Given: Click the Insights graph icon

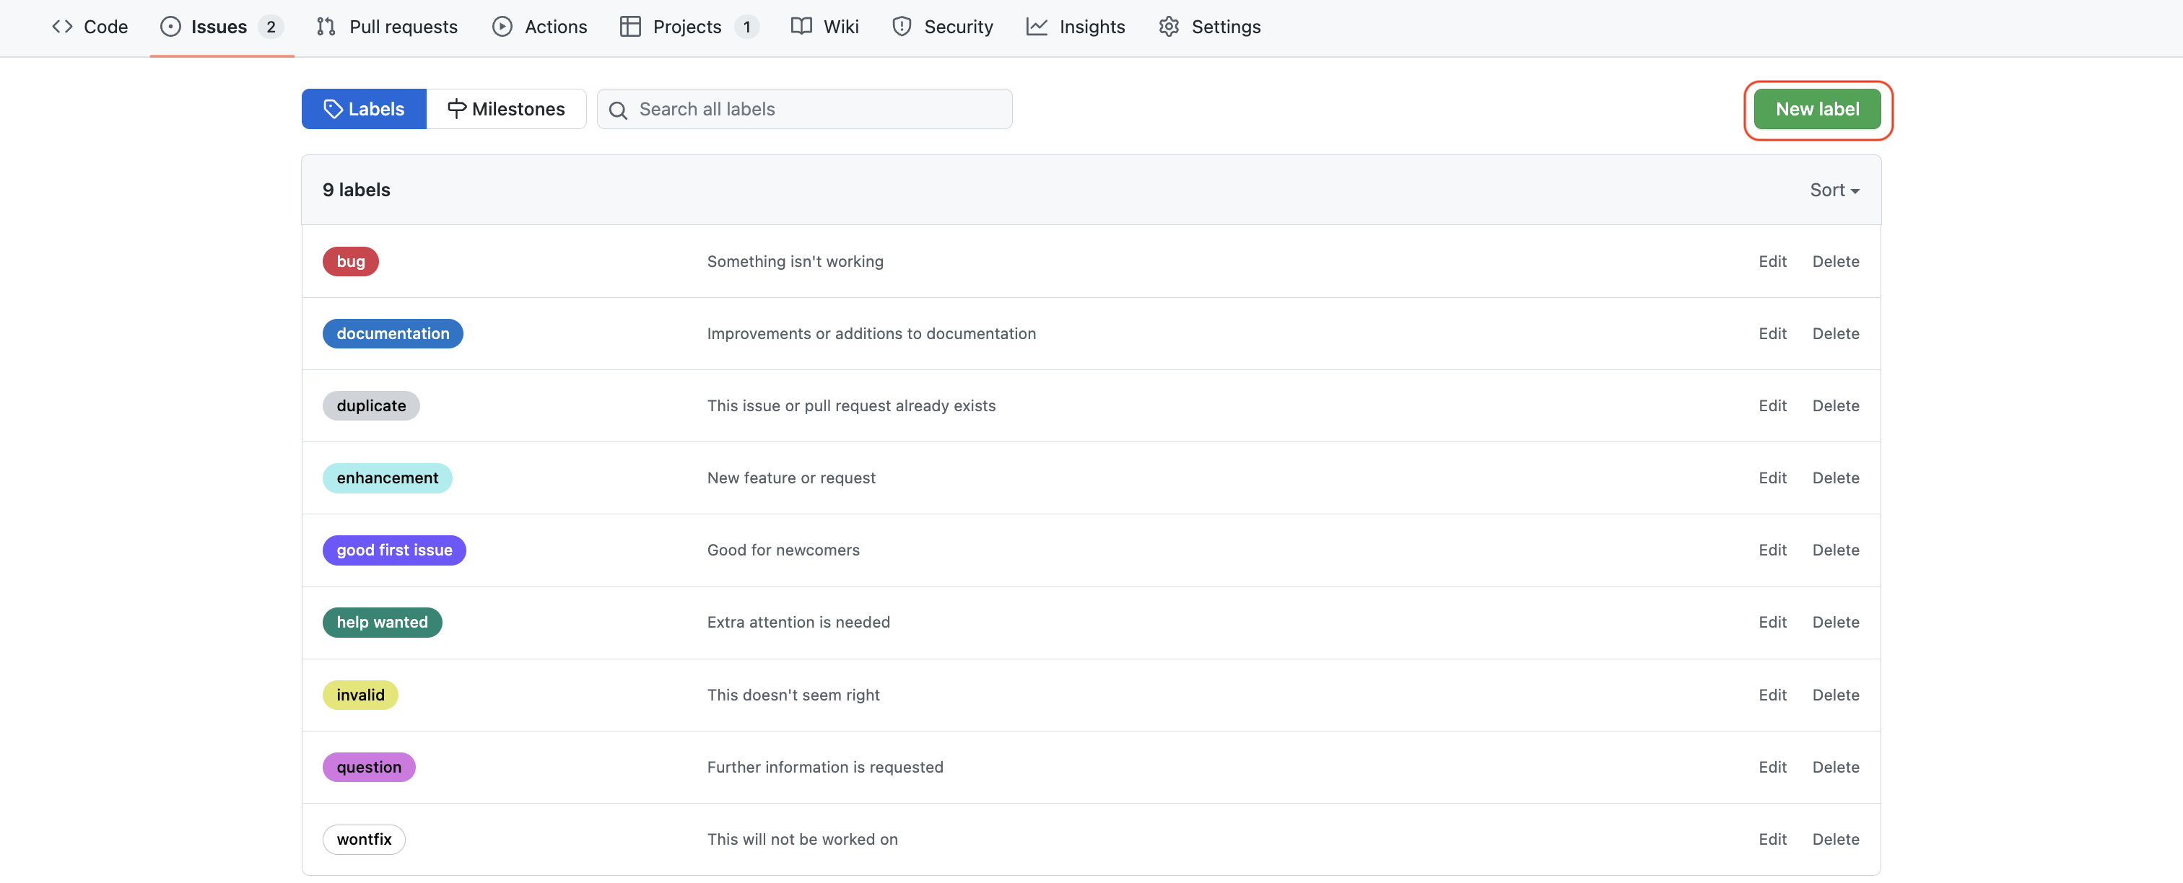Looking at the screenshot, I should coord(1037,26).
